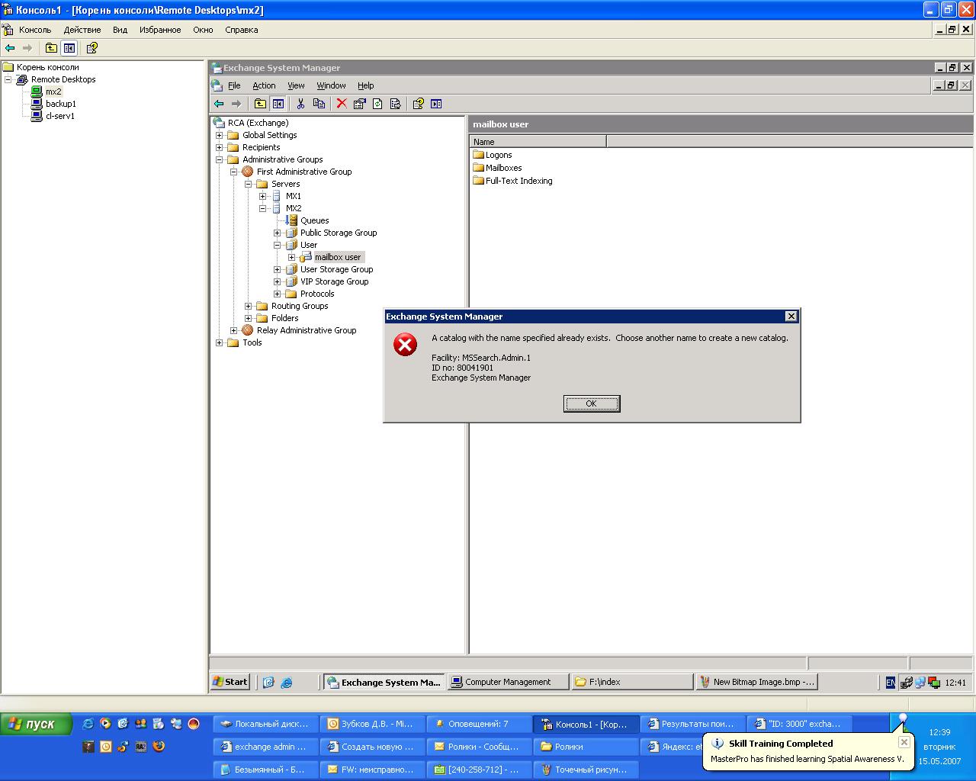Expand the Public Storage Group node
Viewport: 976px width, 781px height.
[x=278, y=233]
